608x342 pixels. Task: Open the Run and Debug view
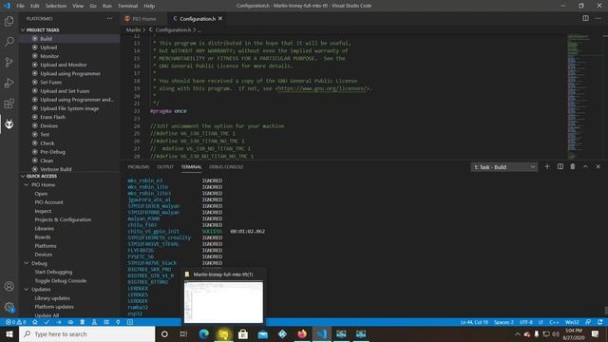pos(9,83)
